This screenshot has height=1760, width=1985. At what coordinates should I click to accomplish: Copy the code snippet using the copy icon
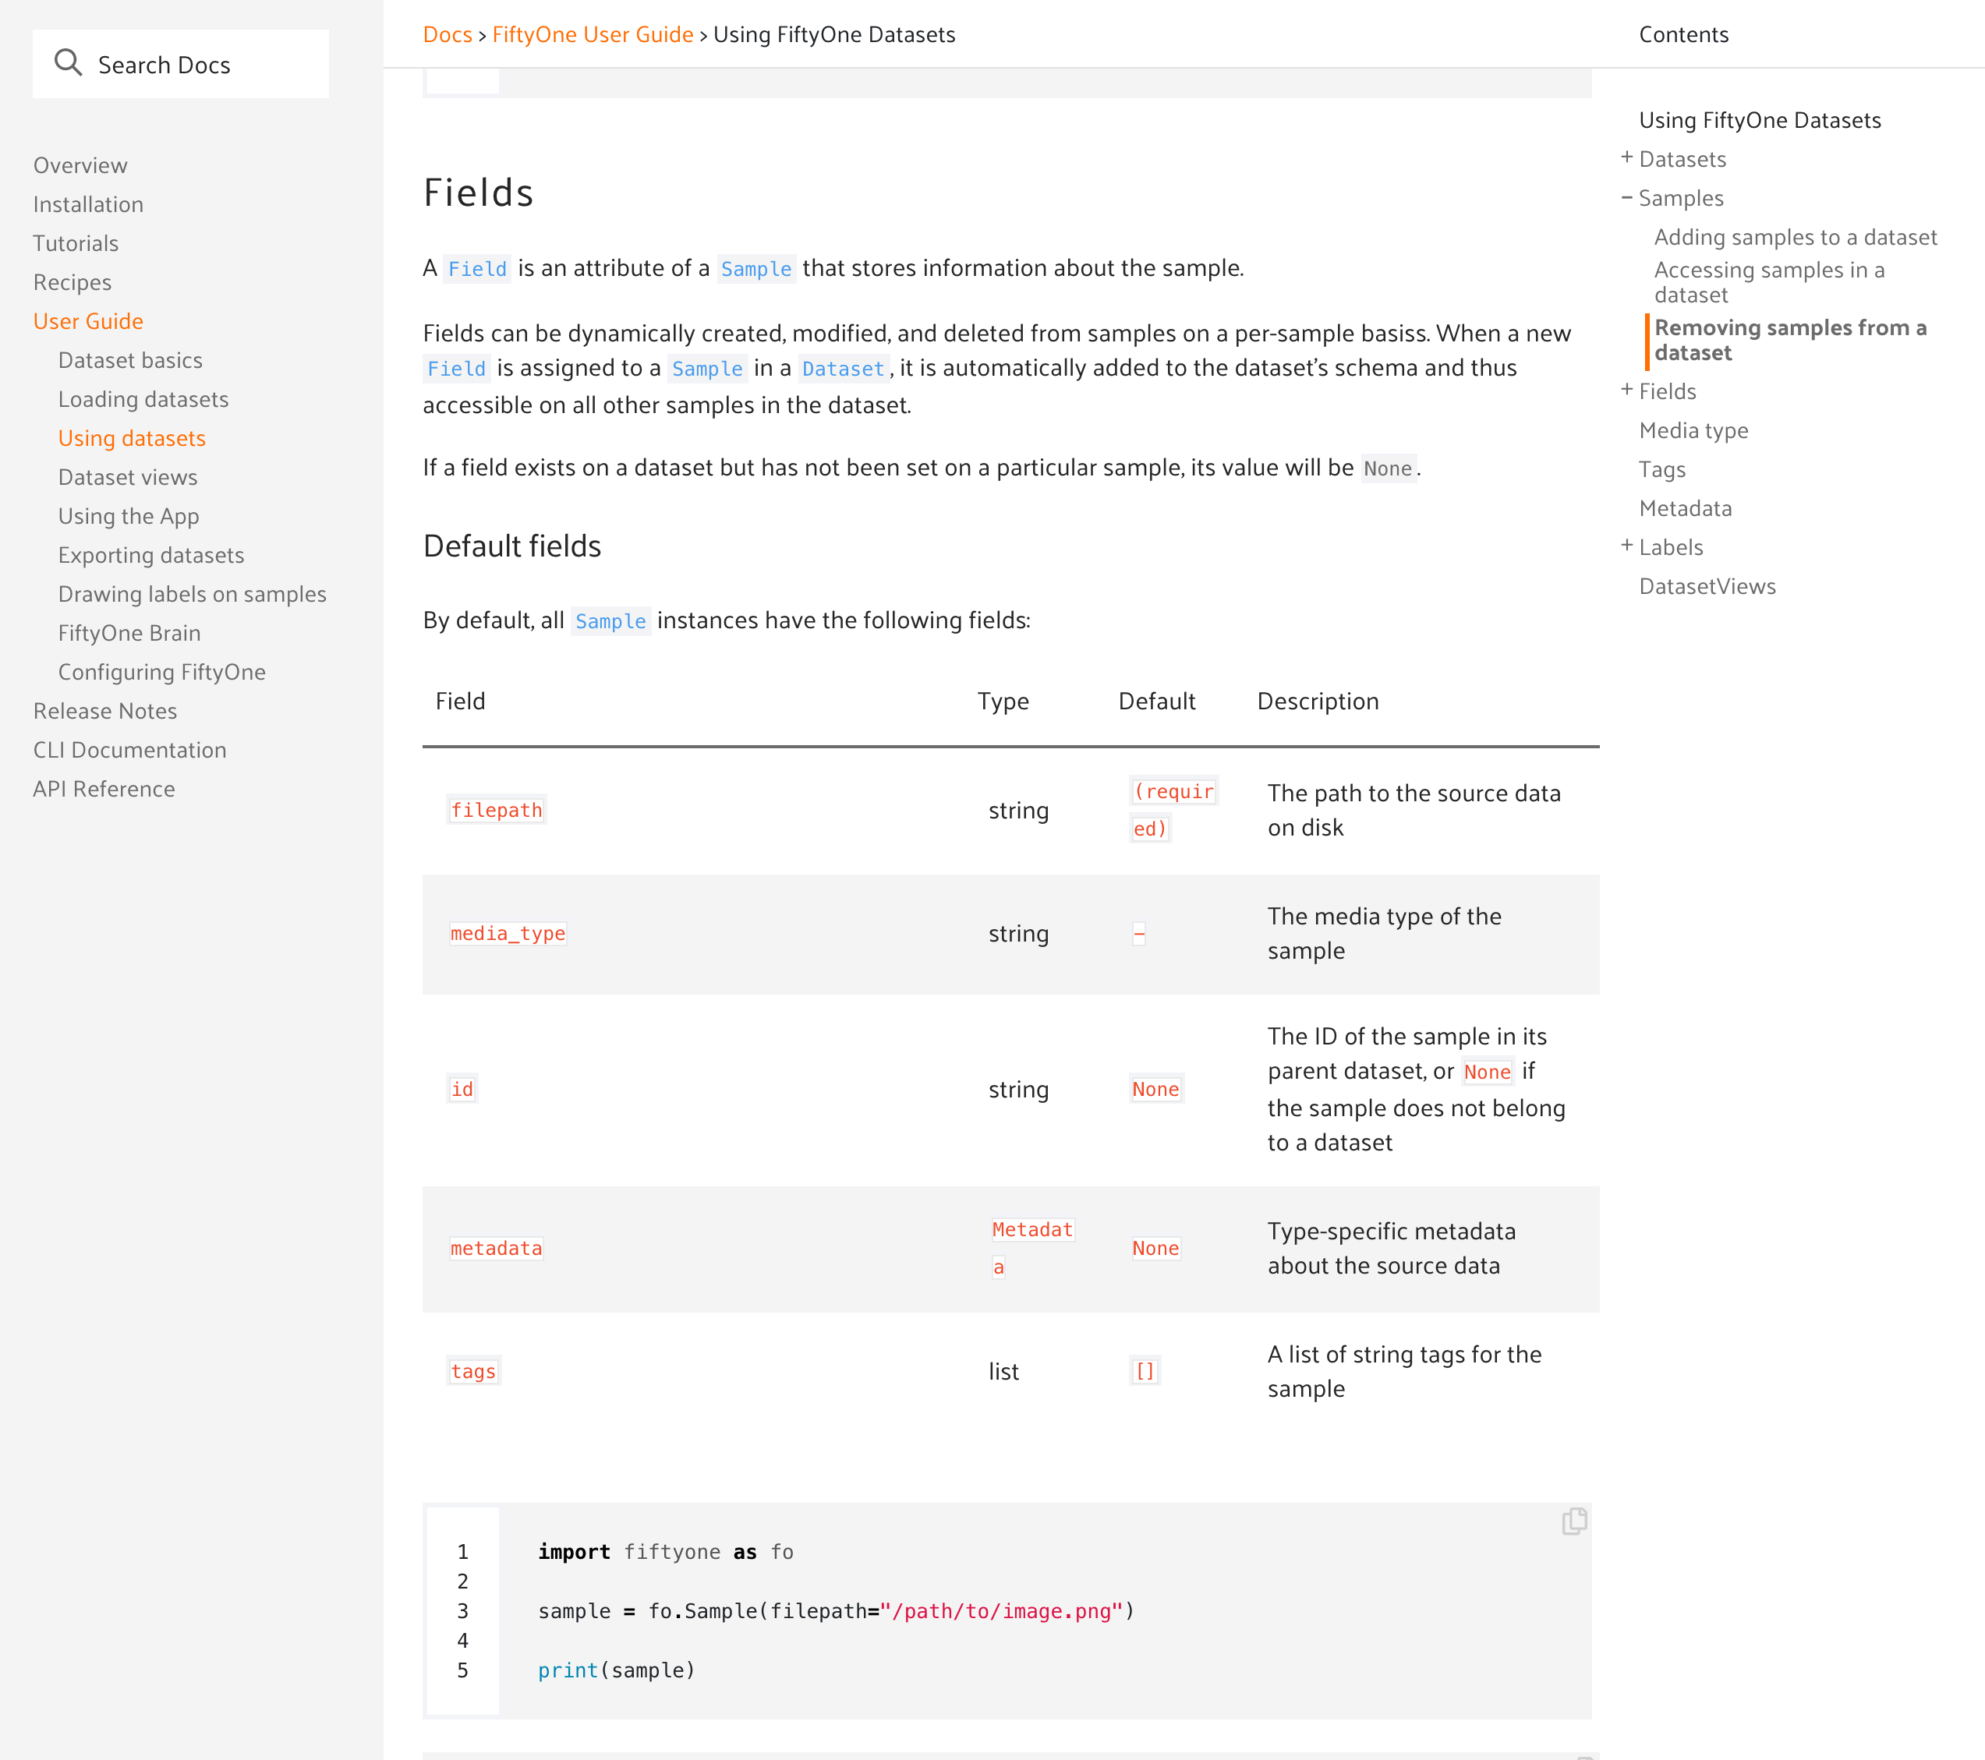click(1574, 1520)
